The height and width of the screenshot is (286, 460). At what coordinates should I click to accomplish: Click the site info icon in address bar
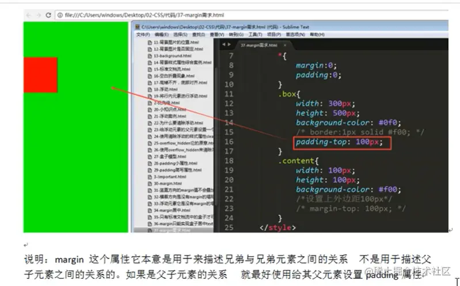[x=60, y=16]
